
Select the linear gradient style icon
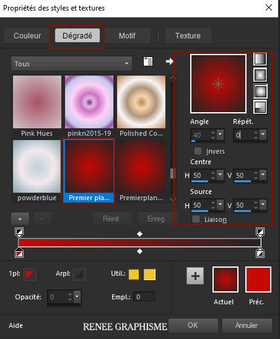(x=260, y=59)
